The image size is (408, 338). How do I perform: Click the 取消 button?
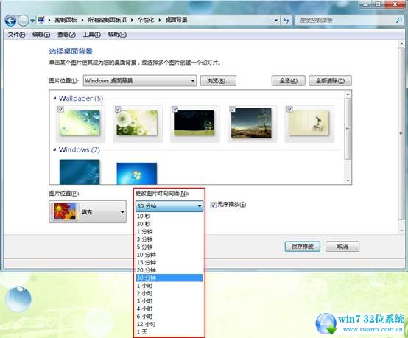[x=342, y=247]
